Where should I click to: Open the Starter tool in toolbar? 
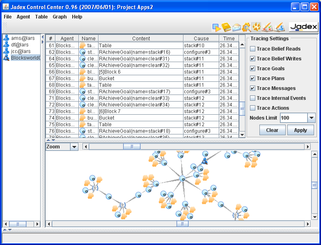[x=216, y=27]
